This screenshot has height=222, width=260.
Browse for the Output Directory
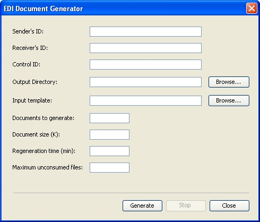(x=229, y=82)
